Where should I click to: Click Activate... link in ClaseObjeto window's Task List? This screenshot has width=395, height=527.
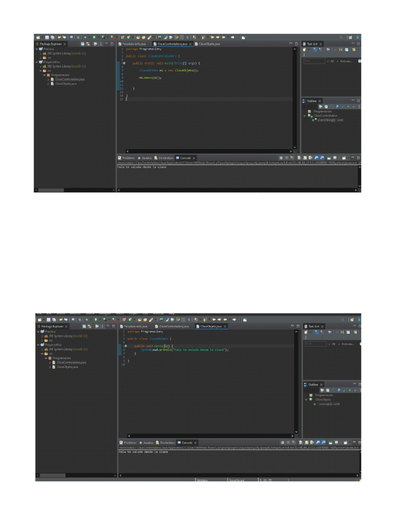[348, 344]
